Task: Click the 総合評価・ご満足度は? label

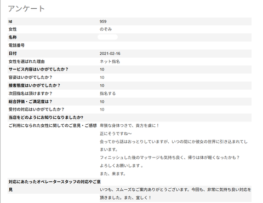Action: [x=30, y=102]
